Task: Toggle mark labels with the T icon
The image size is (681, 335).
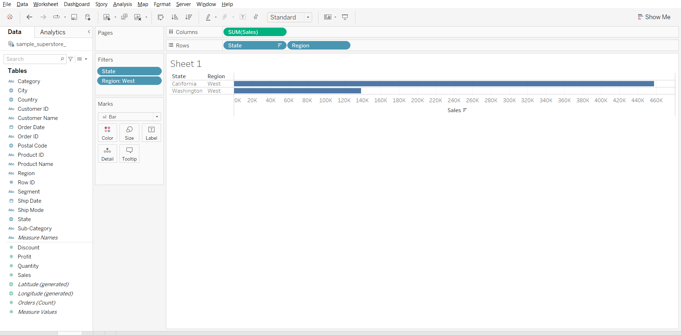Action: point(243,17)
